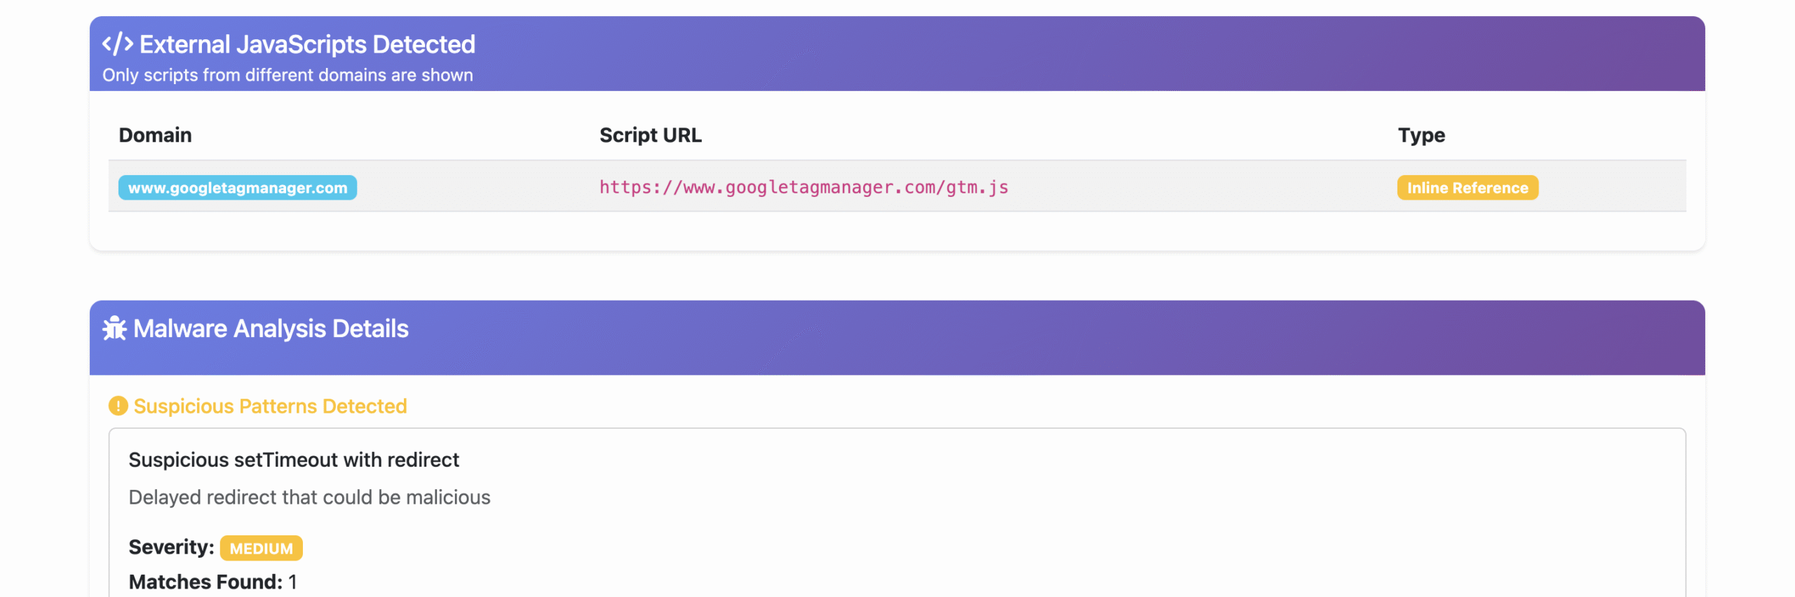
Task: Click the Malware Analysis purple header bar
Action: pyautogui.click(x=1052, y=338)
